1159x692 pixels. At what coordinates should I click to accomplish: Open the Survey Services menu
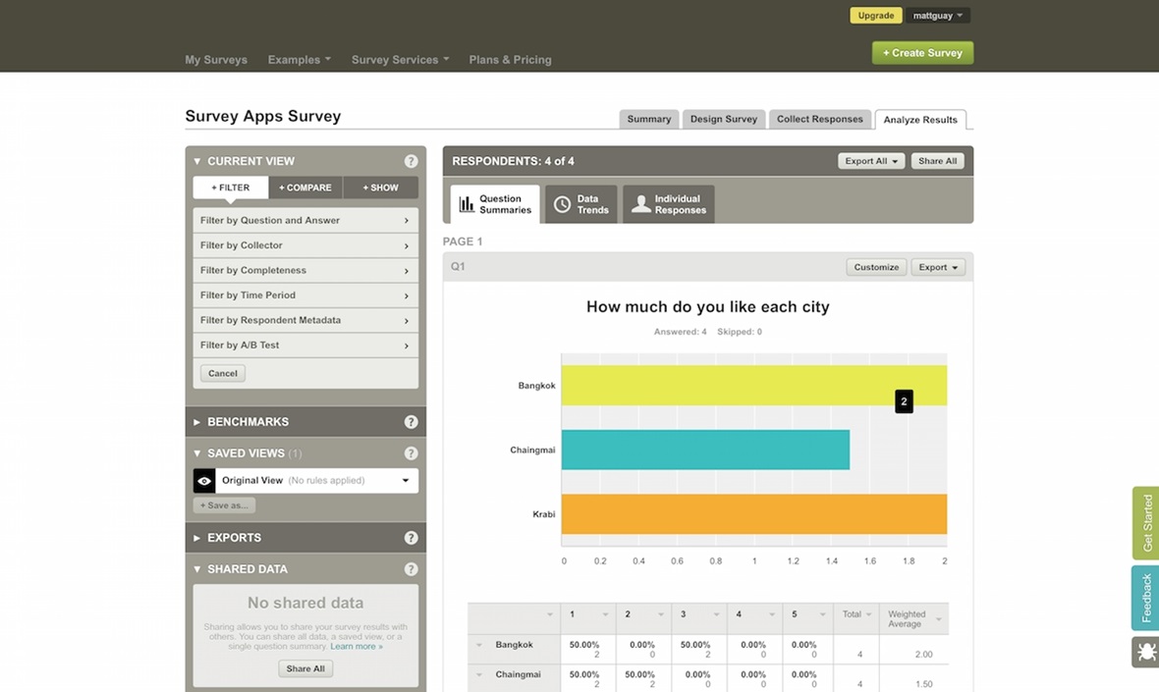coord(400,60)
